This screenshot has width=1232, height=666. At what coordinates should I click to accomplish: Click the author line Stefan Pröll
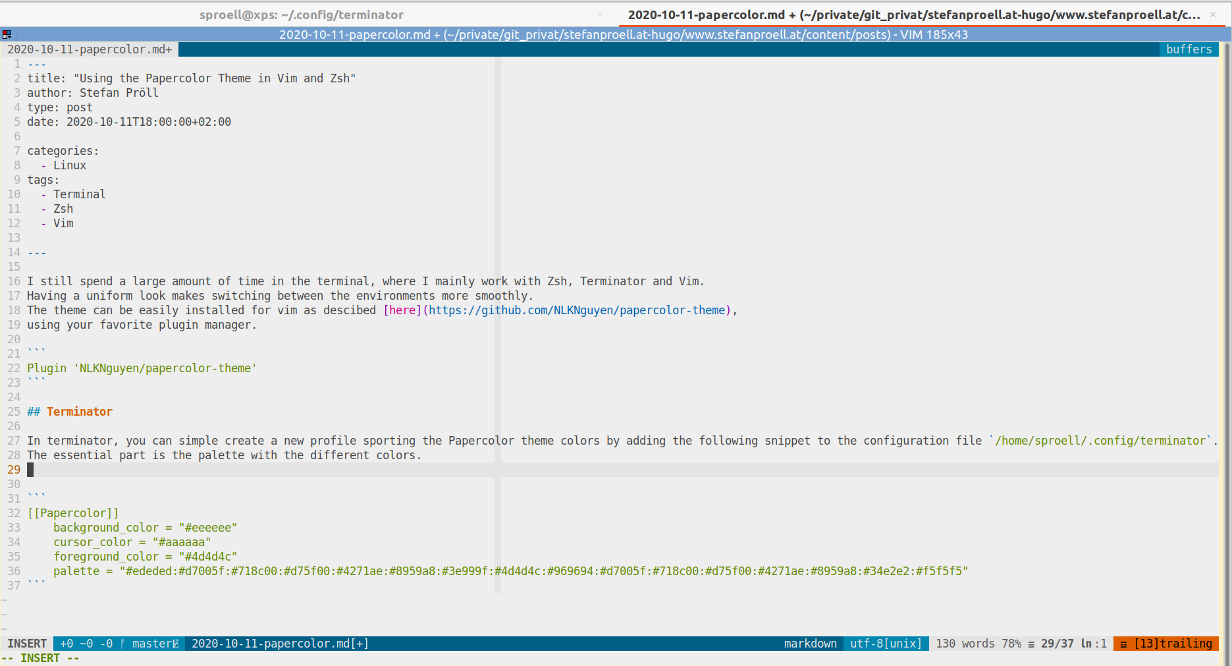[x=93, y=93]
